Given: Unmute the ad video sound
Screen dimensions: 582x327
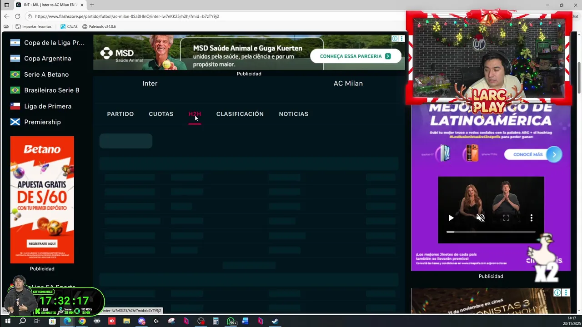Looking at the screenshot, I should [480, 218].
